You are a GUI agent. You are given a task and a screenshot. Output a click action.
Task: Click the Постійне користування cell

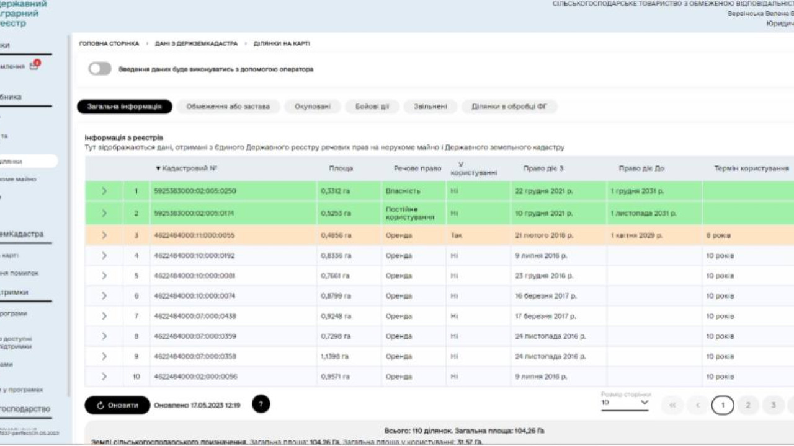(x=410, y=213)
